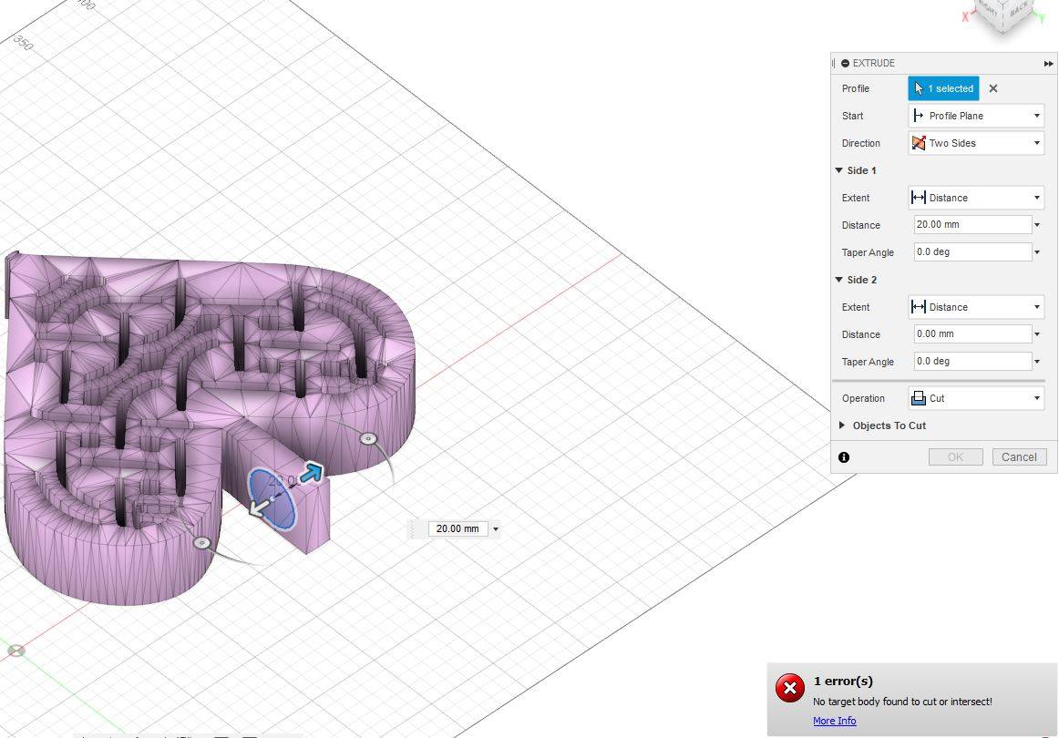Click the info icon in the Extrude dialog
Viewport: 1059px width, 738px height.
coord(844,457)
